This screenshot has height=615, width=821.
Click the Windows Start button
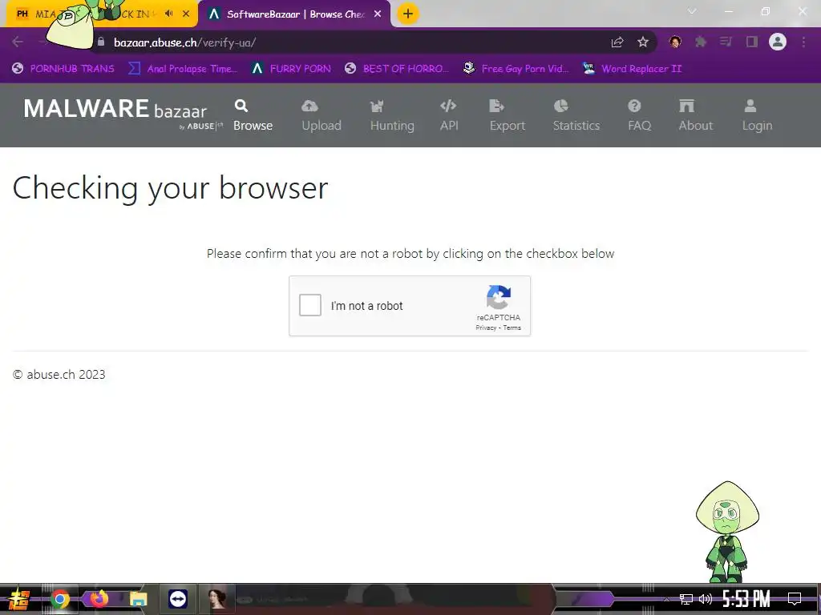(19, 599)
